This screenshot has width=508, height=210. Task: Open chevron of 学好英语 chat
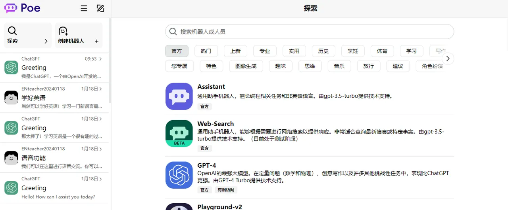coord(101,89)
